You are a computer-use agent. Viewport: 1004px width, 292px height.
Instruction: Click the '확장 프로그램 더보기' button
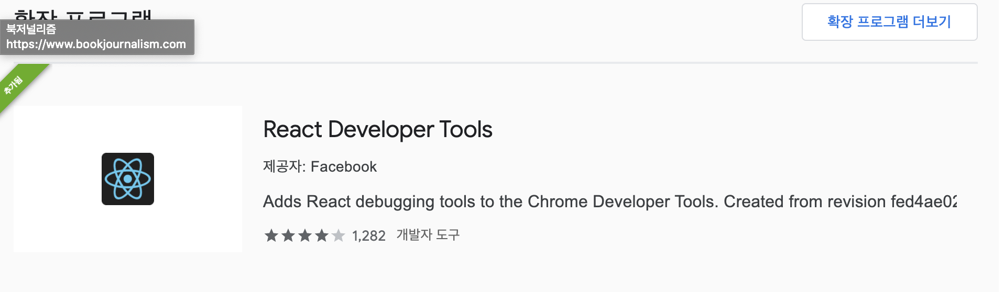tap(889, 22)
